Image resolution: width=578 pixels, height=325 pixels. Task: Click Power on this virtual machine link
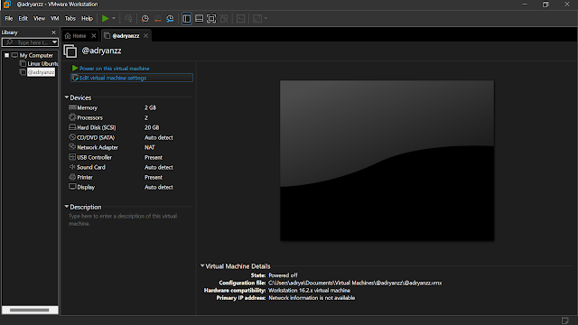pyautogui.click(x=115, y=69)
